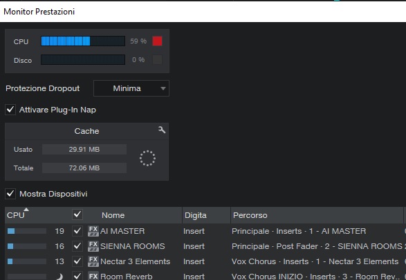Click the FX icon beside AI MASTER
This screenshot has height=280, width=406.
point(93,231)
